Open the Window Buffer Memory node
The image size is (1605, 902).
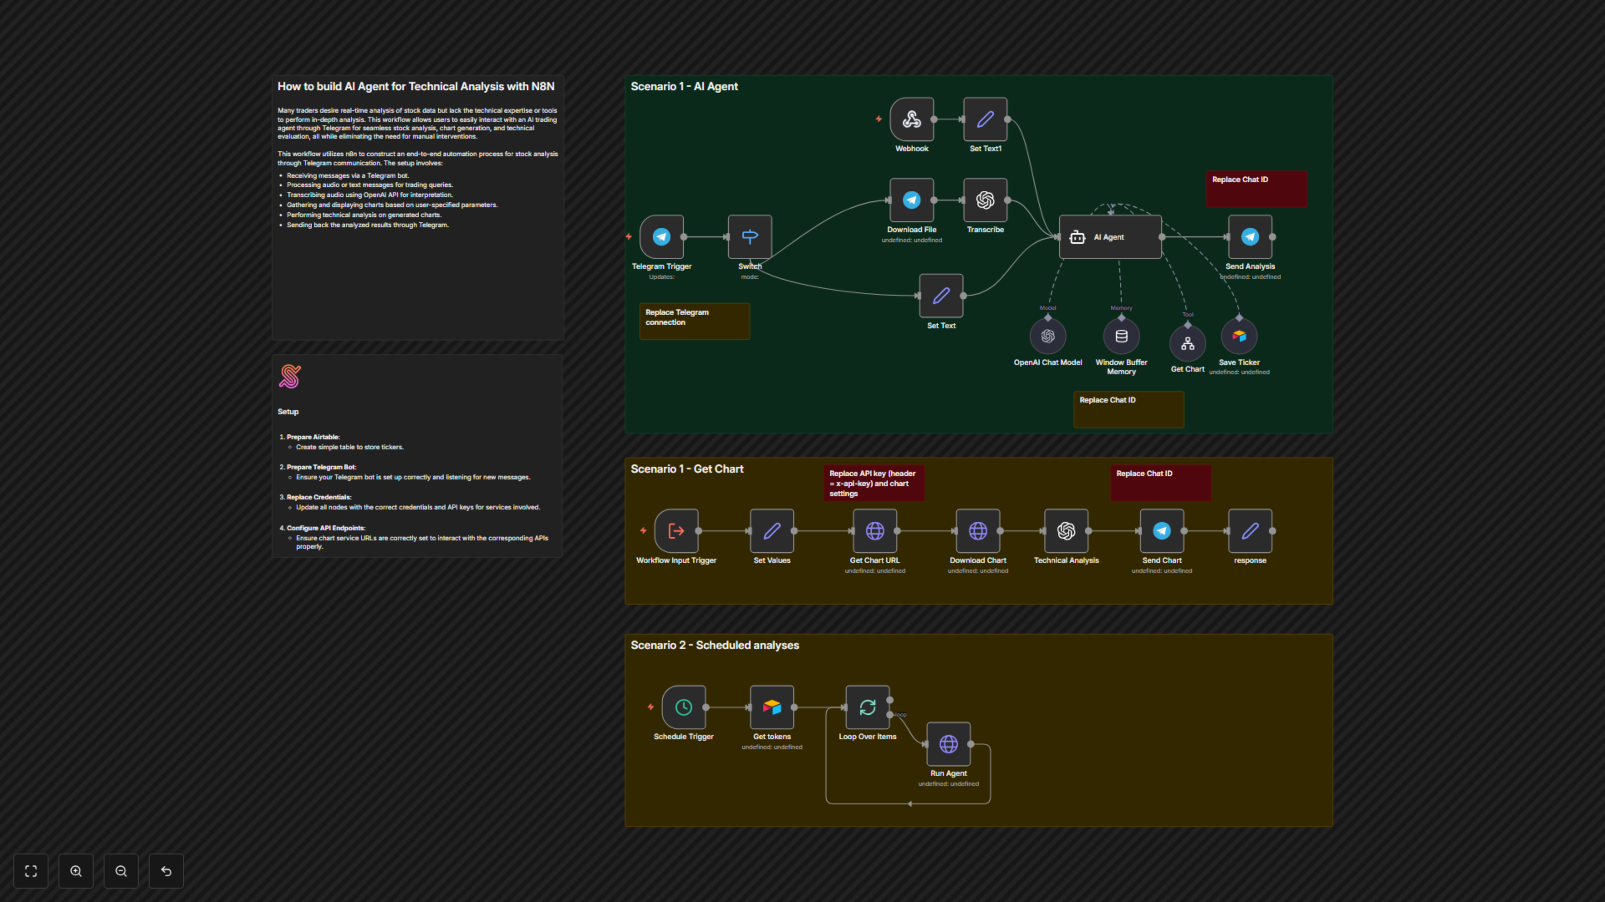1121,336
